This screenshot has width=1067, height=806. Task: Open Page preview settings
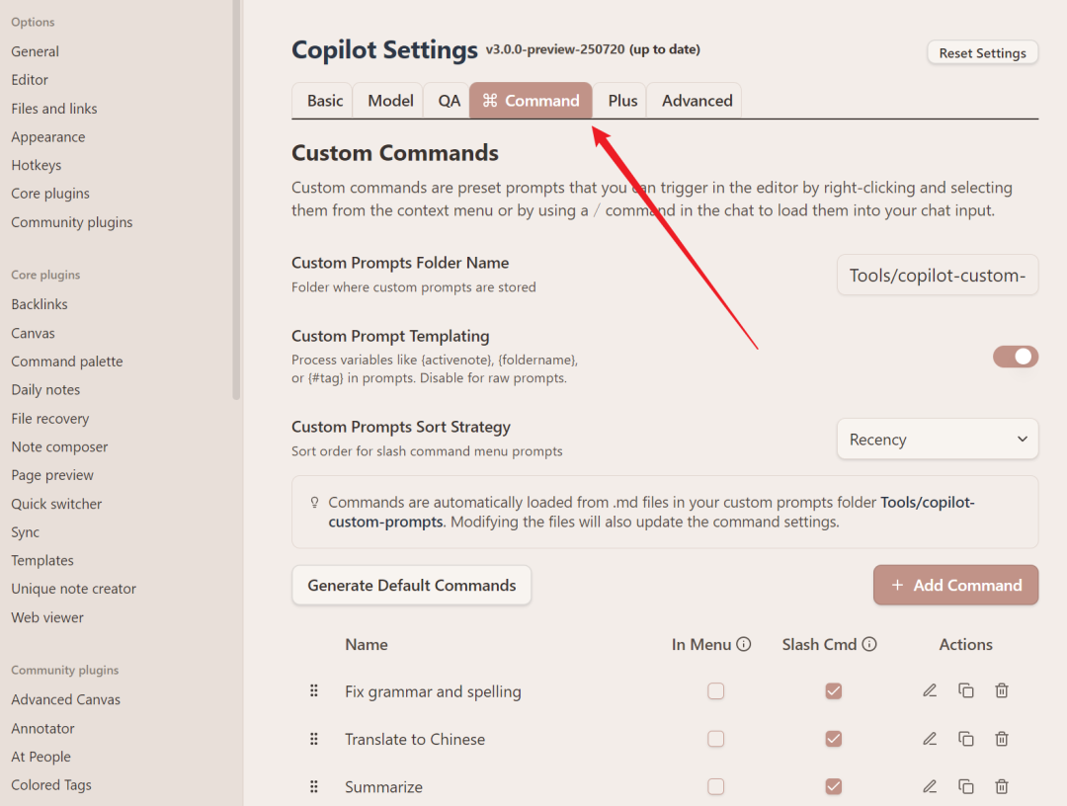pos(52,475)
